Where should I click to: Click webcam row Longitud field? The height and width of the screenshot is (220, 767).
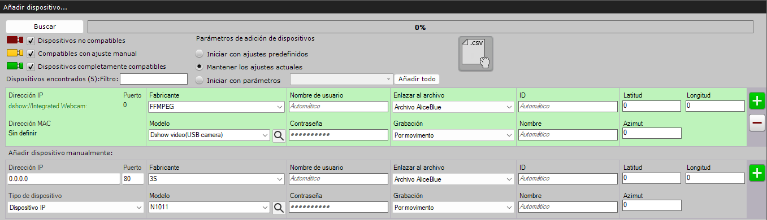(x=715, y=106)
